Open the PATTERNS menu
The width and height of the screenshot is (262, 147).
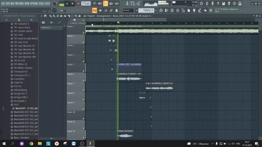pyautogui.click(x=20, y=3)
